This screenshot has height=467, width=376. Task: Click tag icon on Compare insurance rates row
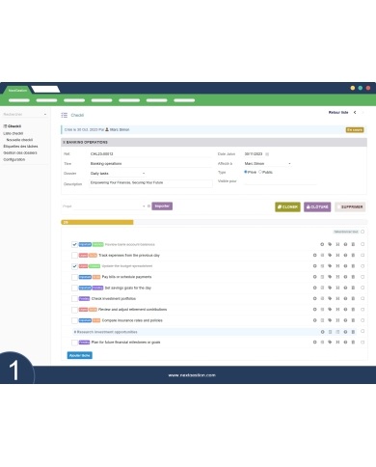(330, 320)
